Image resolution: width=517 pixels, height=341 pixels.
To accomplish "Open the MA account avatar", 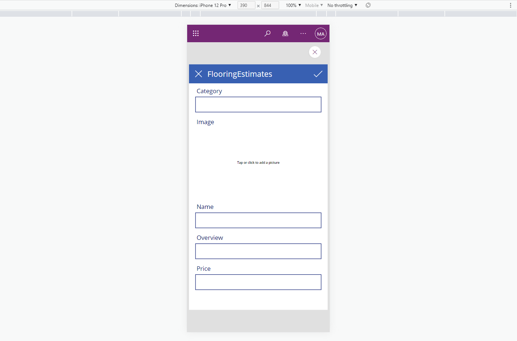I will point(320,34).
